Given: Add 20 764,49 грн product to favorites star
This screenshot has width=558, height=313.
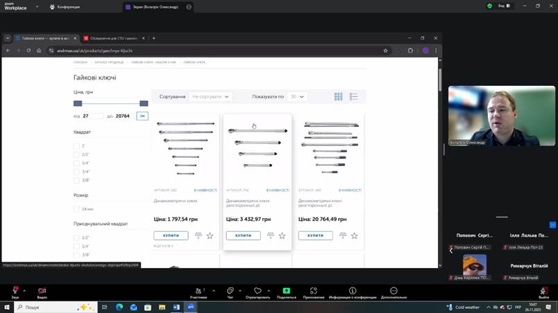Looking at the screenshot, I should [x=354, y=235].
